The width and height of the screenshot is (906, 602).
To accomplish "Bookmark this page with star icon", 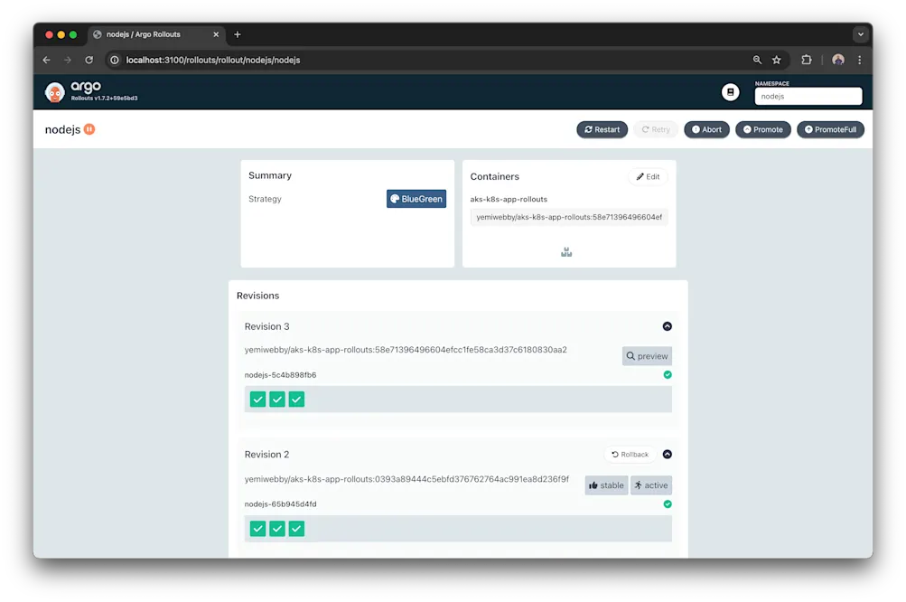I will [x=777, y=60].
